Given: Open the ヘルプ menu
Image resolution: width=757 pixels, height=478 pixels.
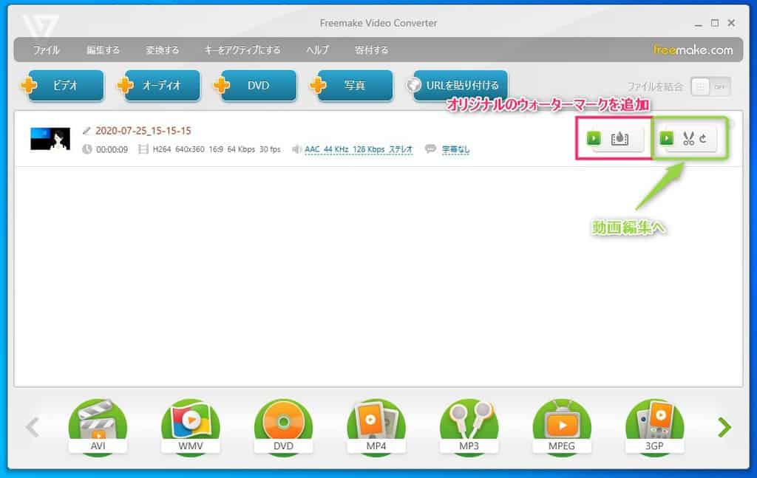Looking at the screenshot, I should (x=317, y=50).
